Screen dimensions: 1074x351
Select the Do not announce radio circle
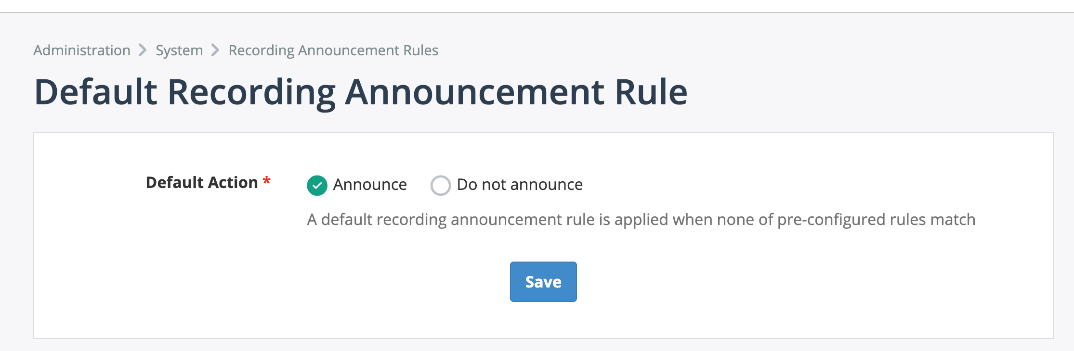coord(440,185)
